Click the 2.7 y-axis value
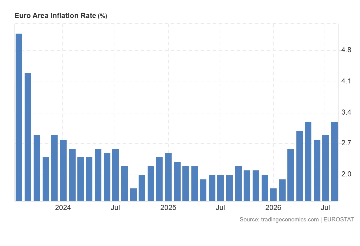The height and width of the screenshot is (246, 360). point(346,143)
